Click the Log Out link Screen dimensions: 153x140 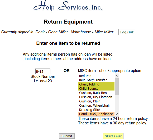(127, 32)
